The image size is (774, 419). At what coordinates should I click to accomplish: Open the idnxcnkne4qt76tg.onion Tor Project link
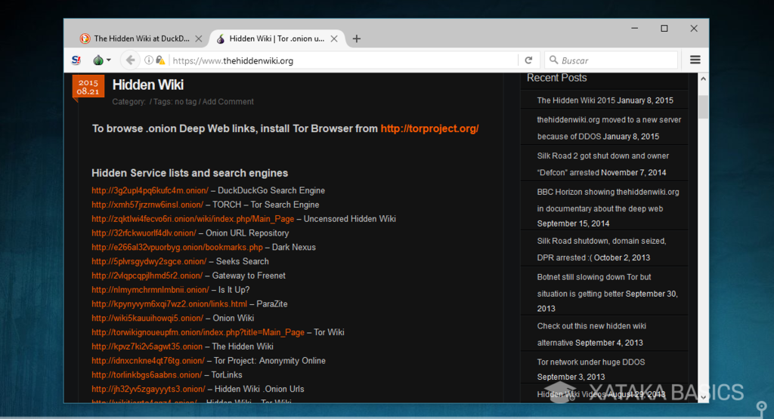(148, 361)
